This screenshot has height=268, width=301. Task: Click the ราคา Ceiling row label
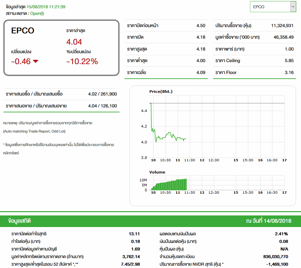tap(228, 61)
